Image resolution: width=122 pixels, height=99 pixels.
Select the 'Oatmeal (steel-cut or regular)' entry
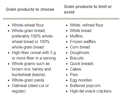pos(30,88)
